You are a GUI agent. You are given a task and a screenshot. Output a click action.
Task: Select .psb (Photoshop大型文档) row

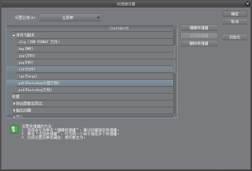click(x=38, y=83)
